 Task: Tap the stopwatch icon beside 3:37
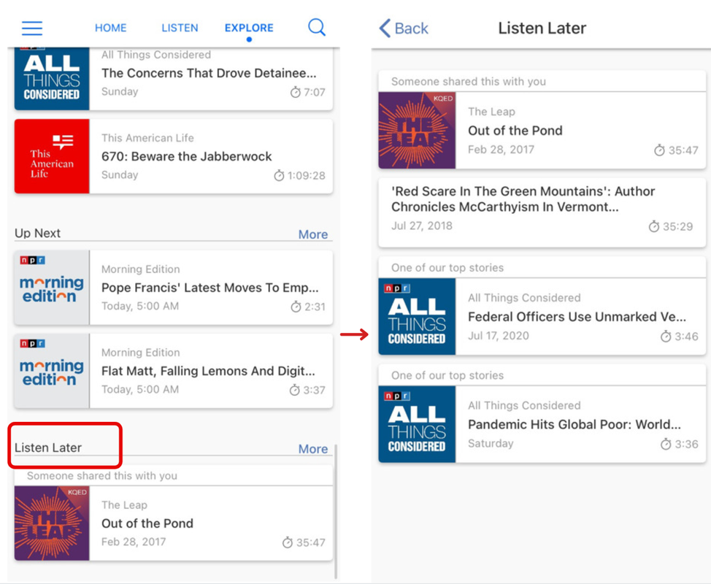tap(295, 390)
